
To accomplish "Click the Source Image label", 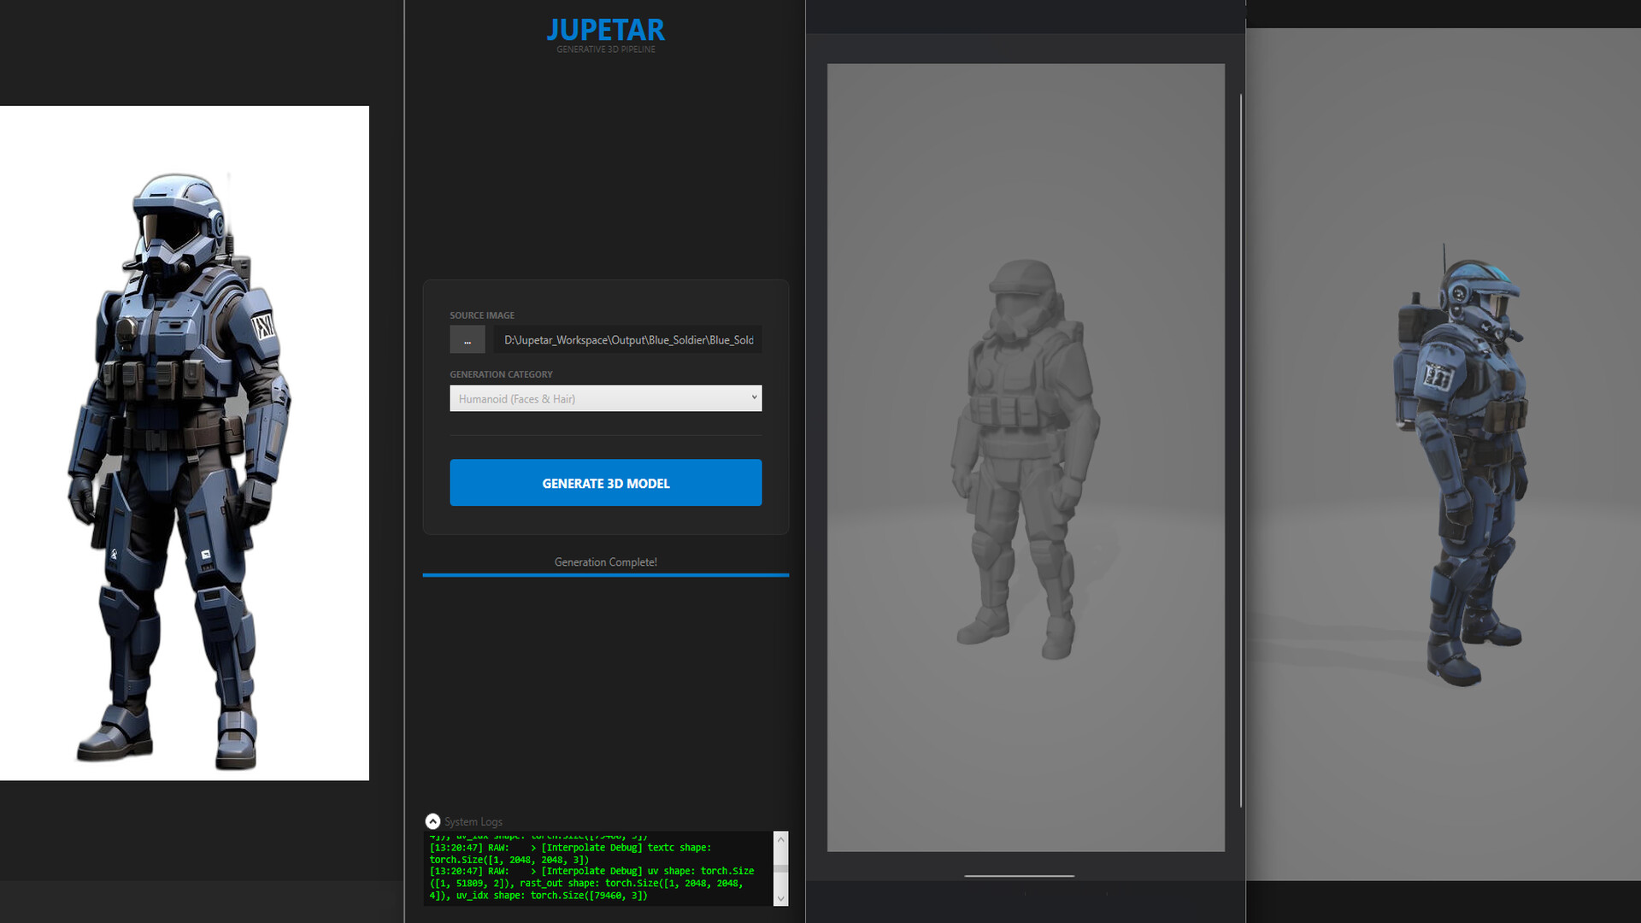I will (482, 315).
